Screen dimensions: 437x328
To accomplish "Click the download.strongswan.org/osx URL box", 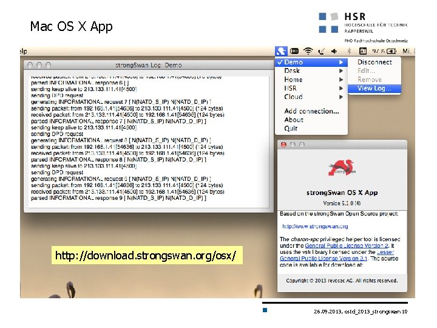I will click(147, 255).
